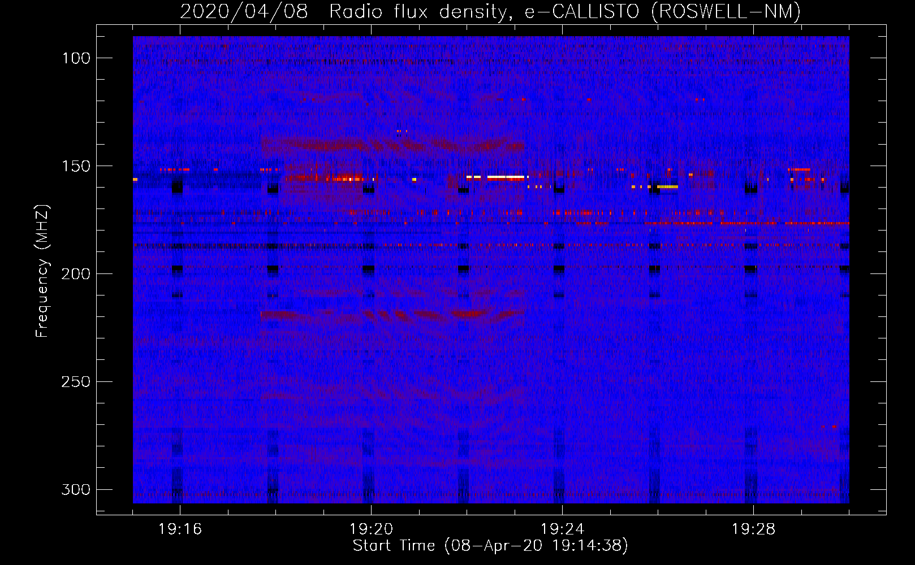915x565 pixels.
Task: Click the frequency tick label '200'
Action: point(76,274)
